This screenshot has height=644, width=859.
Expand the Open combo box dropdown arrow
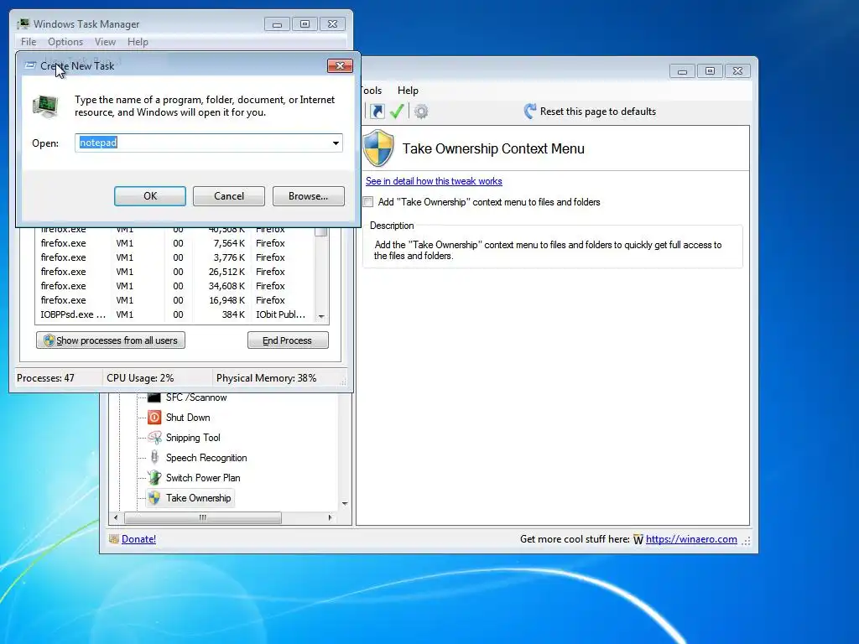pos(336,143)
